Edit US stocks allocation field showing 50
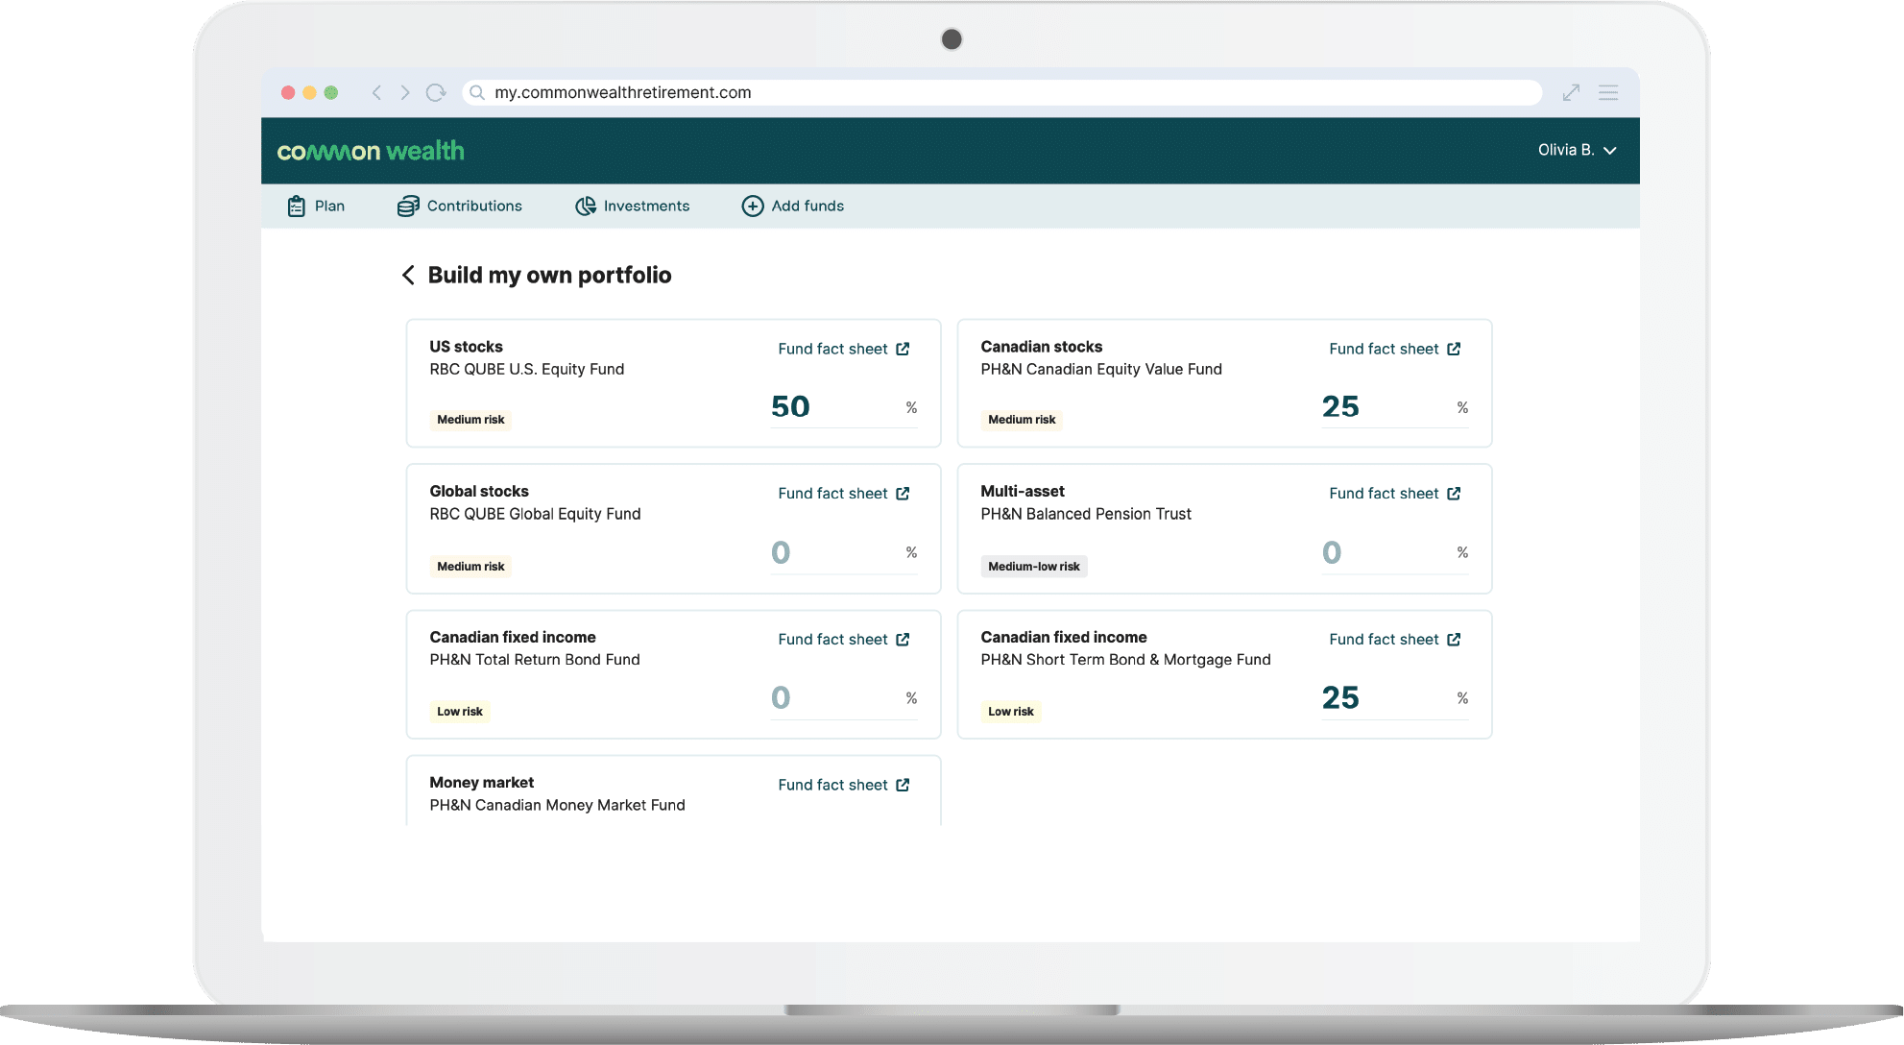The height and width of the screenshot is (1045, 1904). click(843, 407)
